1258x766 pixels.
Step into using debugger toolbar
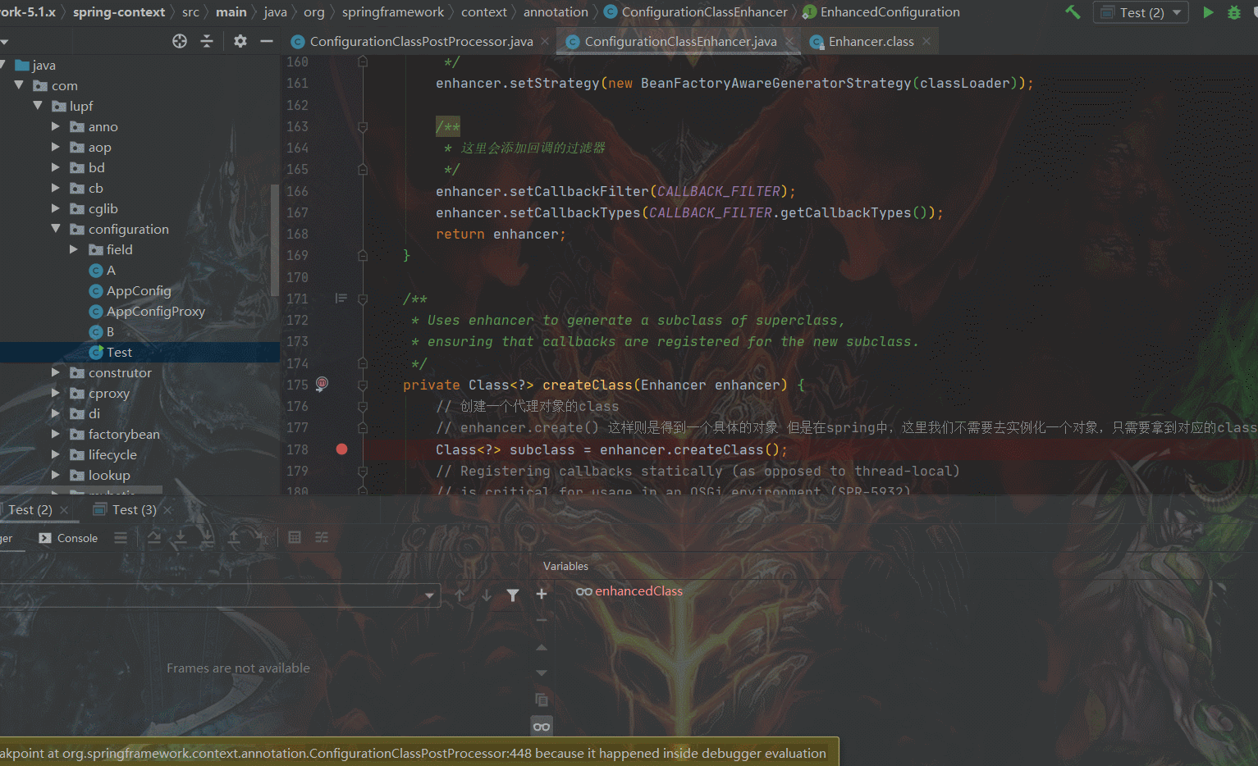pos(181,538)
